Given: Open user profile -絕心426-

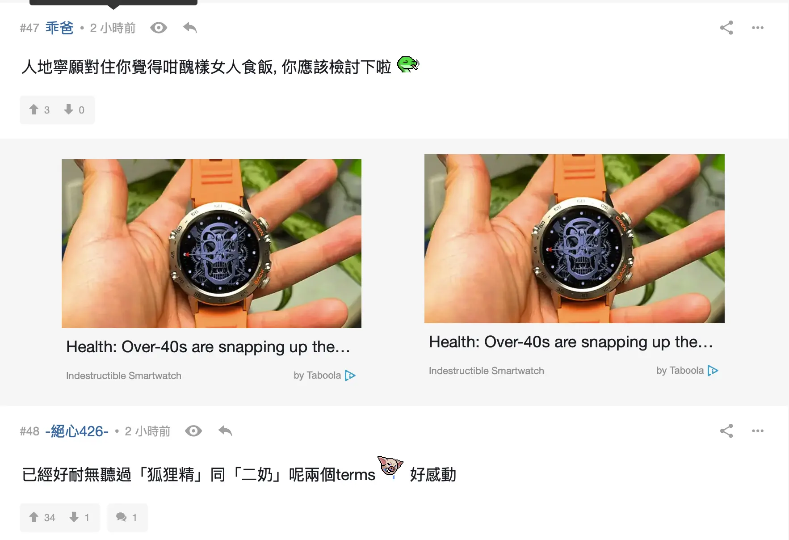Looking at the screenshot, I should (x=77, y=431).
